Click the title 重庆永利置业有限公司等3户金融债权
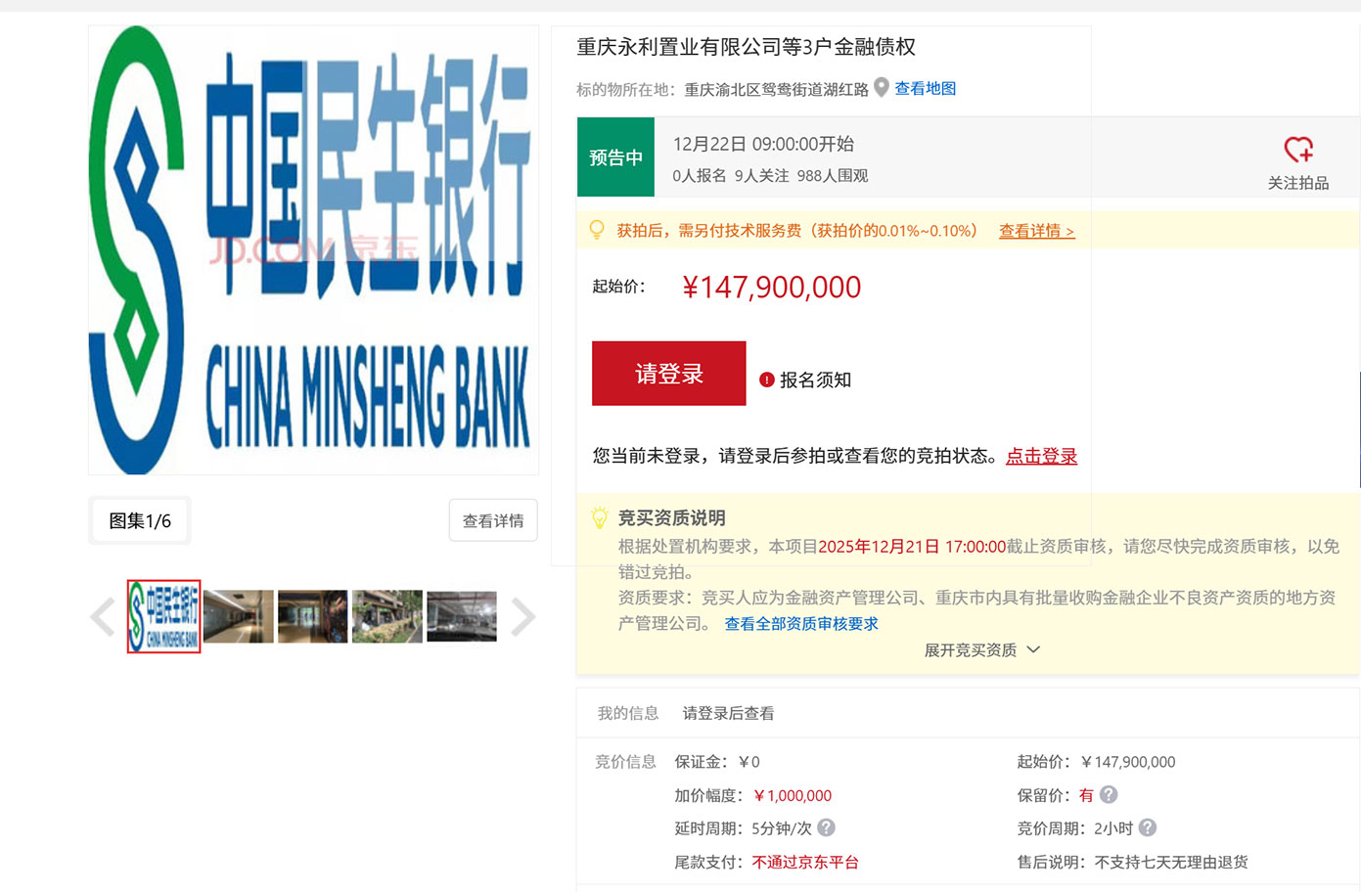1361x892 pixels. click(x=746, y=47)
